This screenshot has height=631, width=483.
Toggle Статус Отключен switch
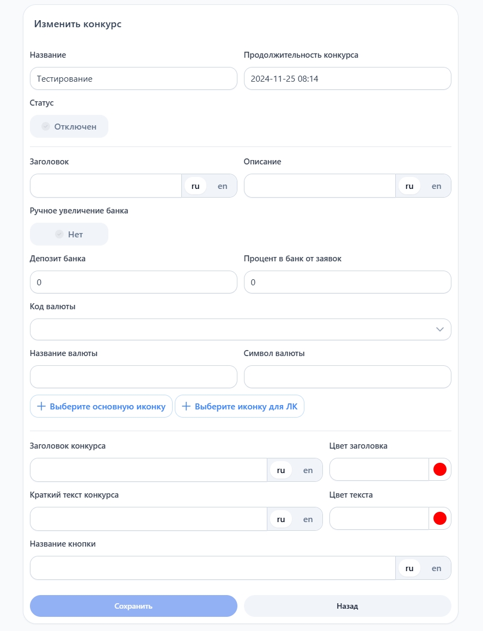coord(69,126)
